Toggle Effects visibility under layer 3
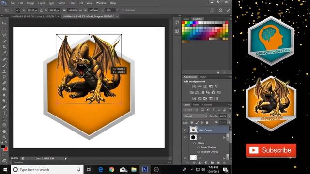The height and width of the screenshot is (174, 310). pyautogui.click(x=195, y=143)
